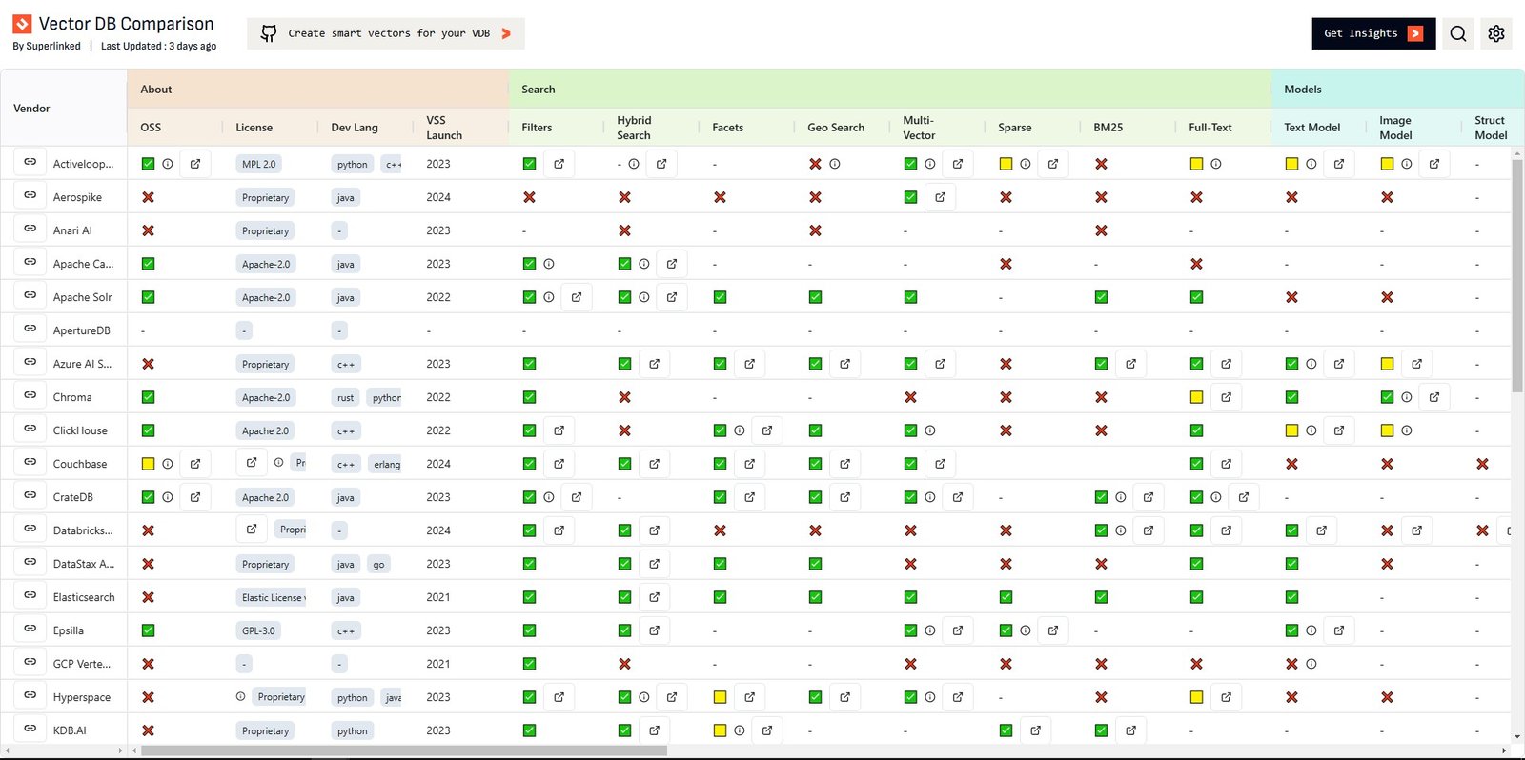Click green check in Chroma OSS cell

[x=148, y=397]
